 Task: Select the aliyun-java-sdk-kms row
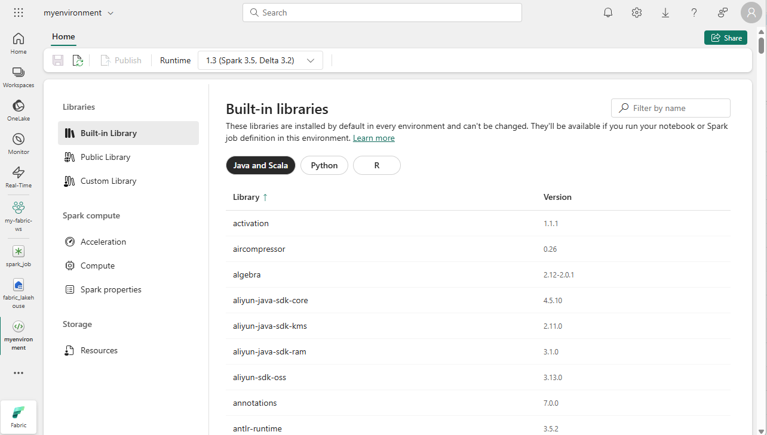click(478, 326)
